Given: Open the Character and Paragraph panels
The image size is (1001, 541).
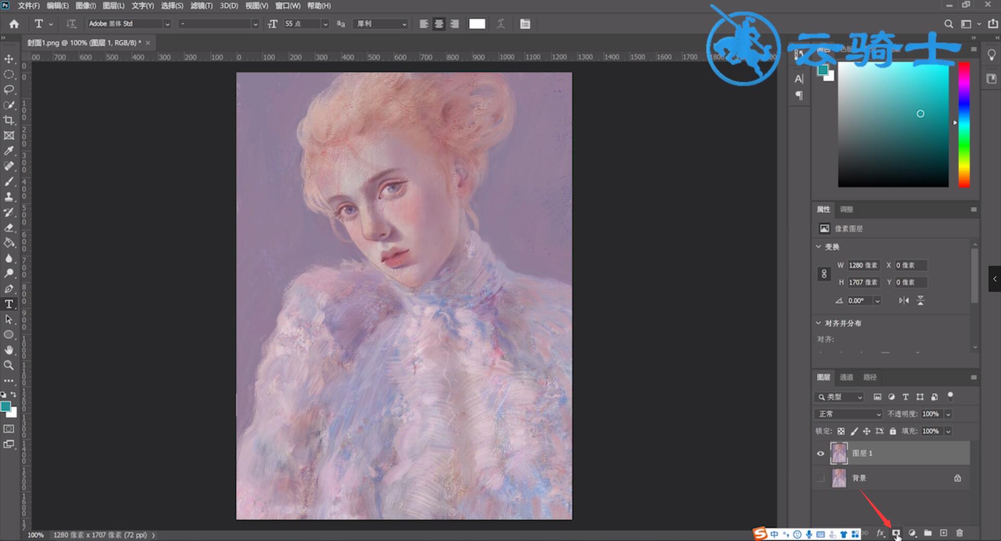Looking at the screenshot, I should click(525, 24).
